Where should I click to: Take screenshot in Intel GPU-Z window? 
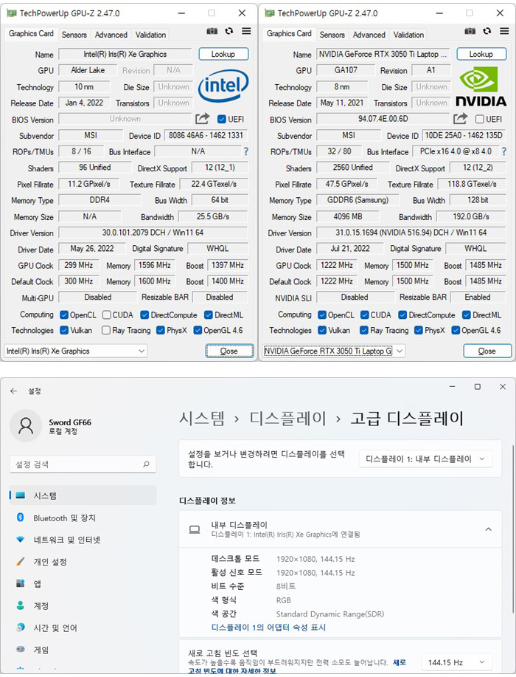click(x=212, y=31)
